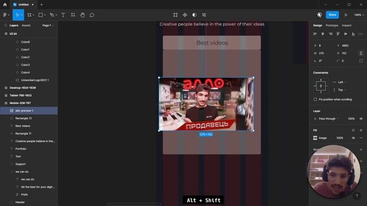Select the Pen tool
This screenshot has height=206, width=367.
[52, 15]
